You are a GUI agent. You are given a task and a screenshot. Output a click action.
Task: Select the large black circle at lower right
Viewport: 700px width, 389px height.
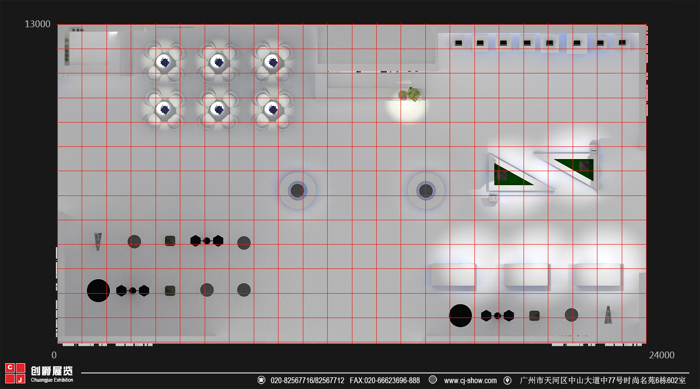460,316
